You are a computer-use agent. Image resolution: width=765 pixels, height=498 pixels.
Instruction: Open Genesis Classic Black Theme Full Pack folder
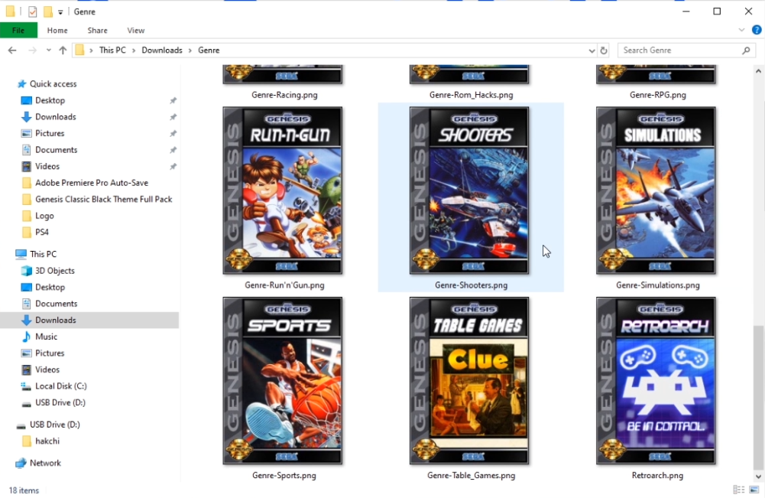pos(103,199)
